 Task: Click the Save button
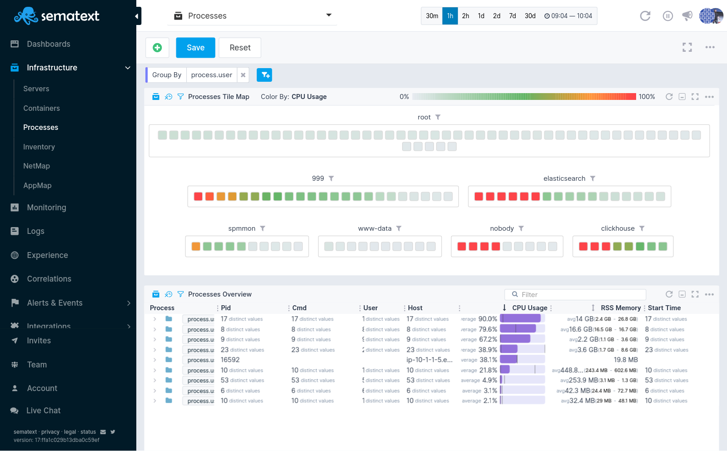click(195, 48)
